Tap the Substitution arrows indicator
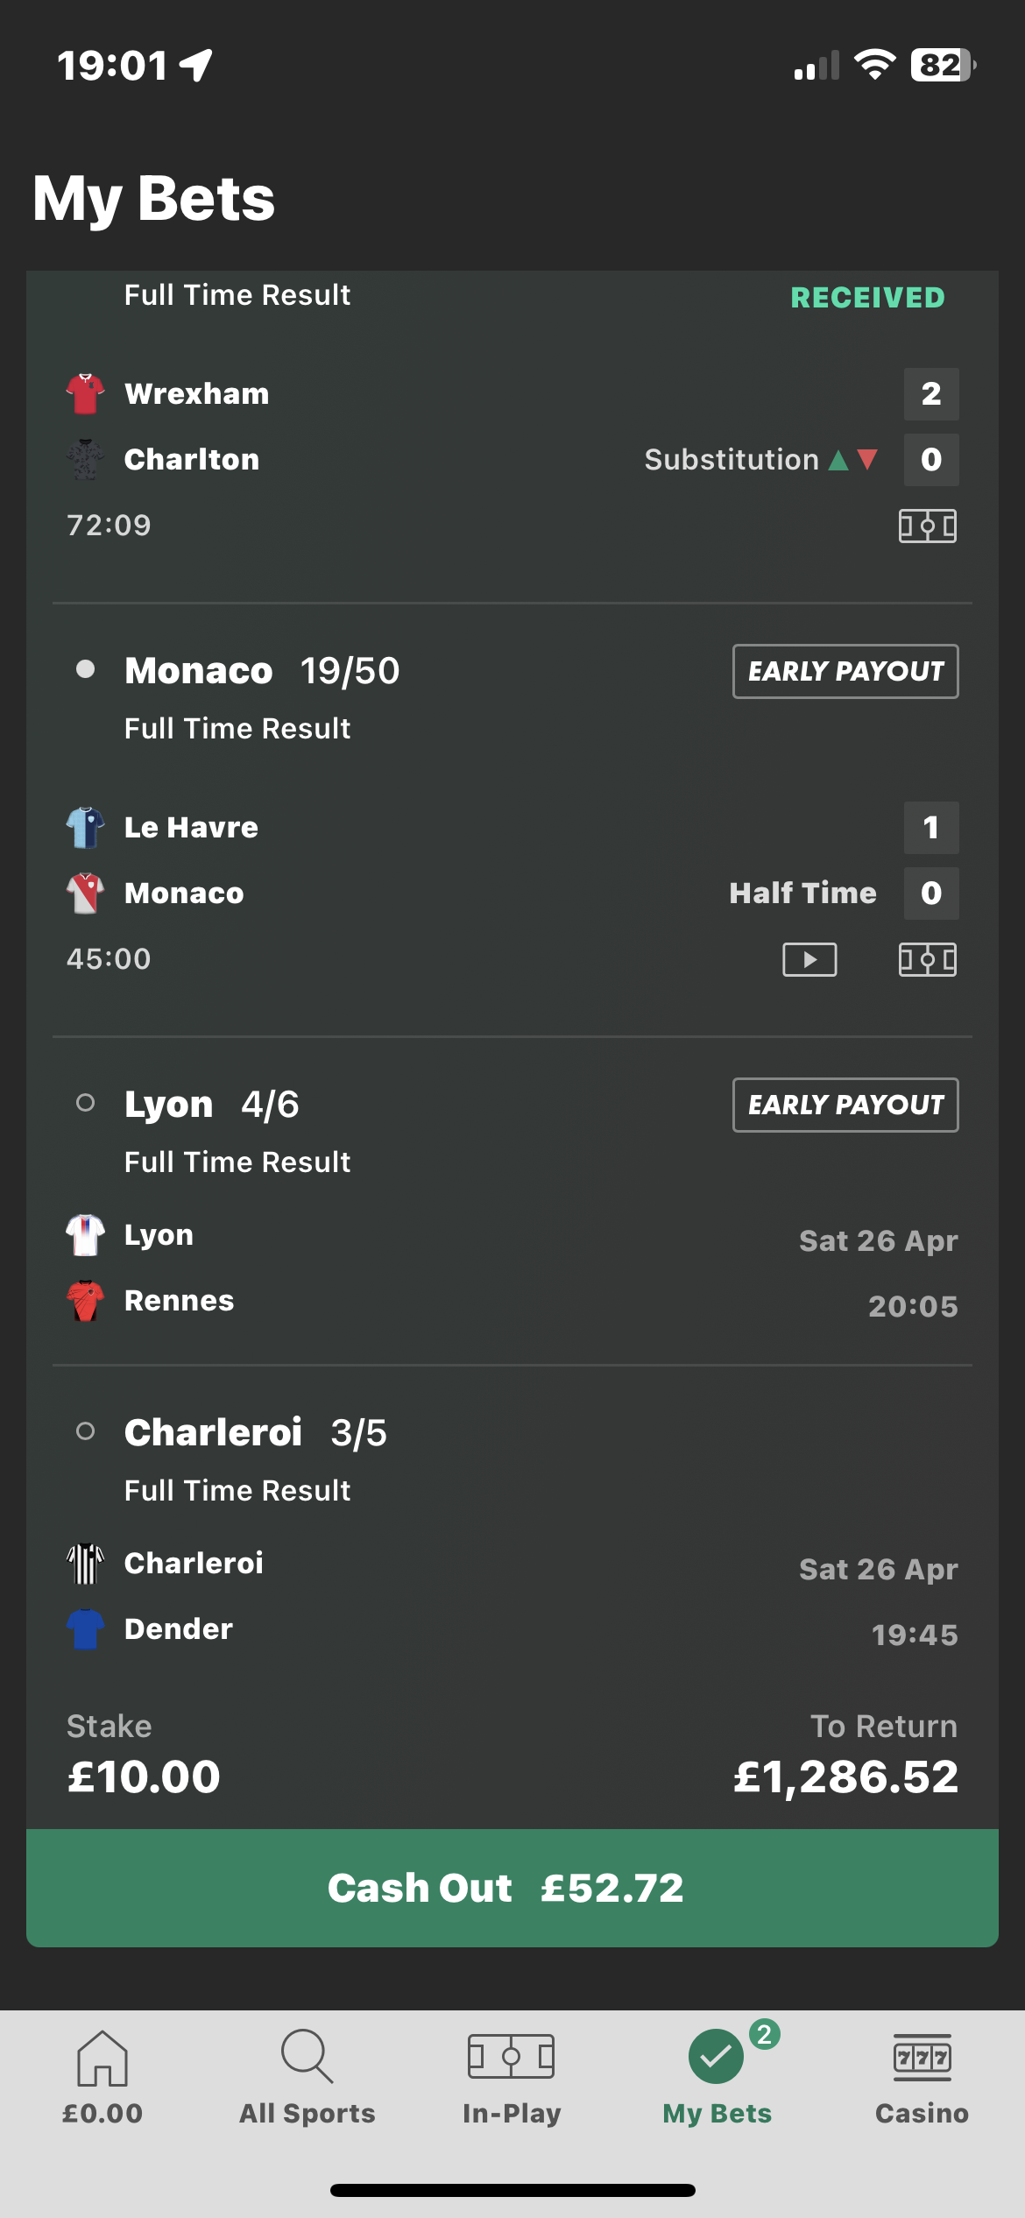 [x=852, y=460]
